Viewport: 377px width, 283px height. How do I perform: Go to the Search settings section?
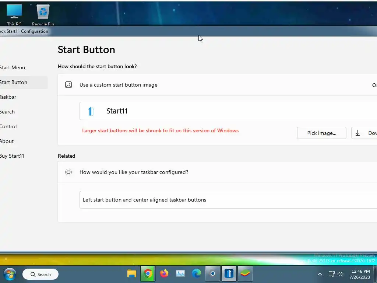pyautogui.click(x=7, y=112)
